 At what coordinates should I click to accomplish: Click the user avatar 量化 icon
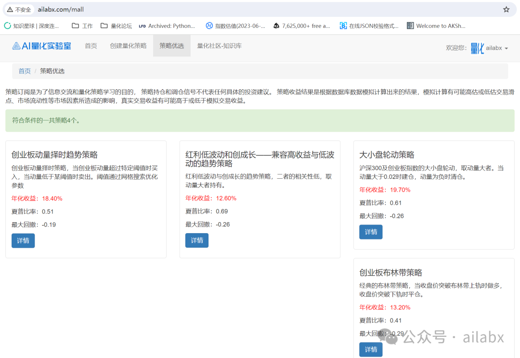pos(477,48)
